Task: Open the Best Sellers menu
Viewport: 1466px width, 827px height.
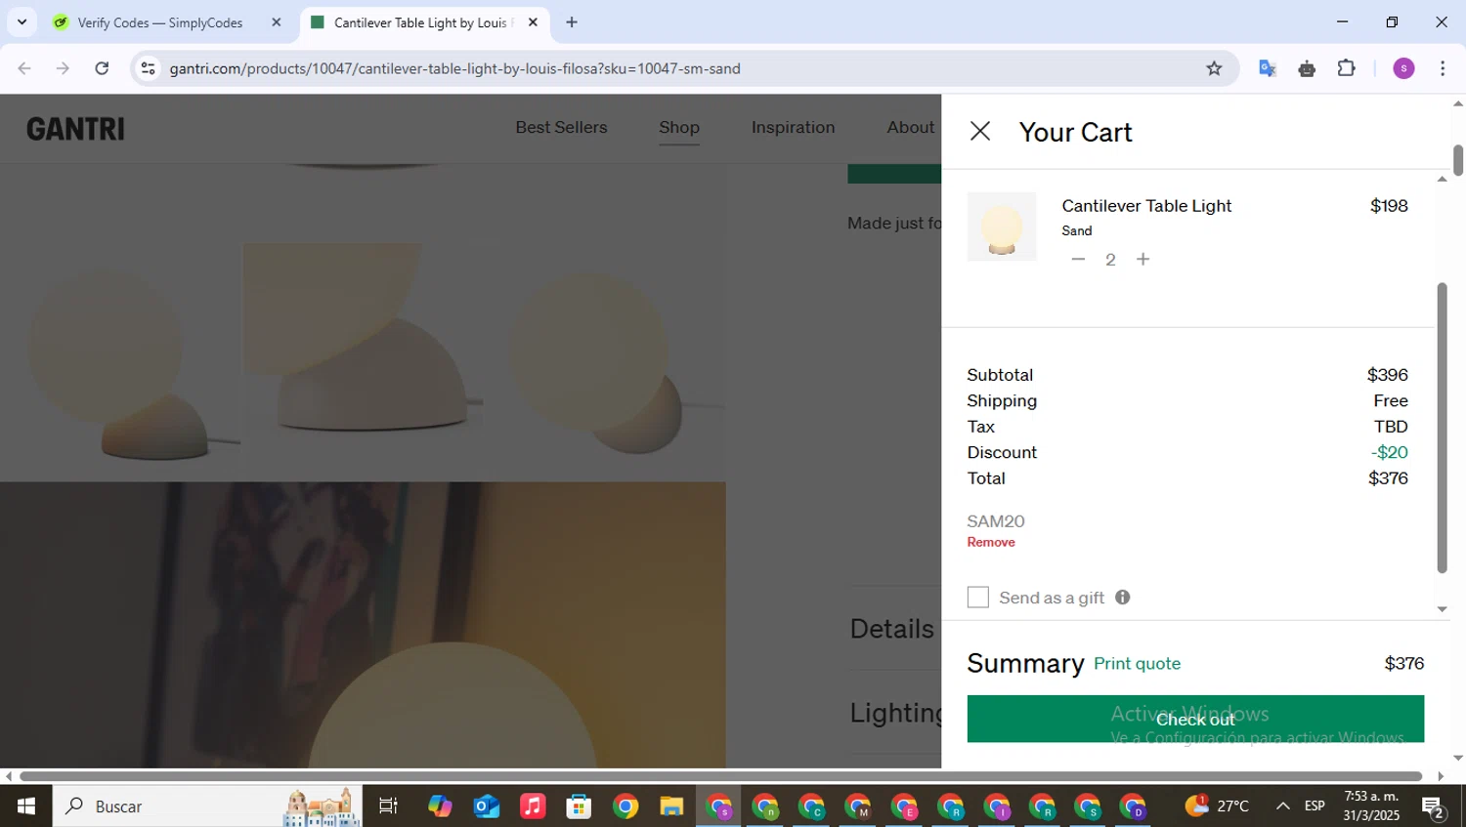Action: click(x=561, y=127)
